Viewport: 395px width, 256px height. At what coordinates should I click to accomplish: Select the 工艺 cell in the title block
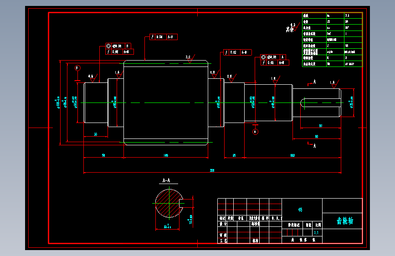click(223, 241)
